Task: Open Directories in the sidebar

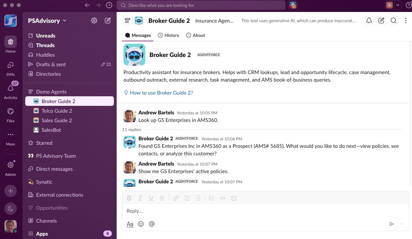Action: [70, 74]
